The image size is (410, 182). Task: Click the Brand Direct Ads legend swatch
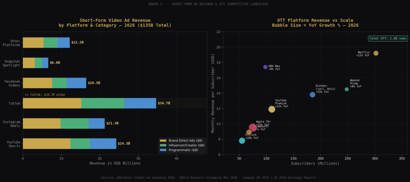(163, 140)
